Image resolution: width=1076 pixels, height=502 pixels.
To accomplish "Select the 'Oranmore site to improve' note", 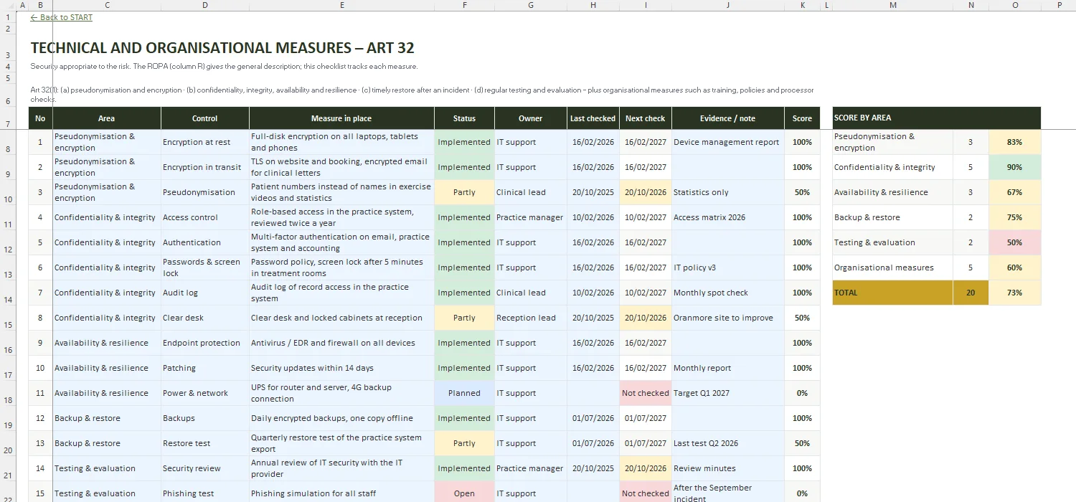I will (727, 318).
